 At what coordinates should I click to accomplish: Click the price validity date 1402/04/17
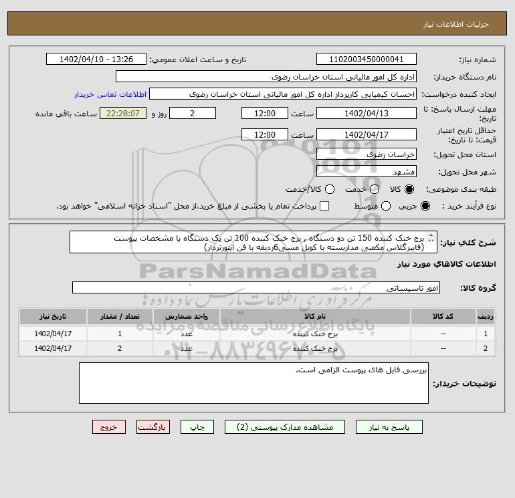367,134
